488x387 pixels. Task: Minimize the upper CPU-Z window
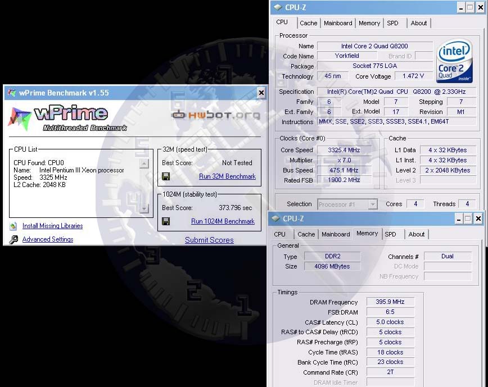pyautogui.click(x=461, y=7)
